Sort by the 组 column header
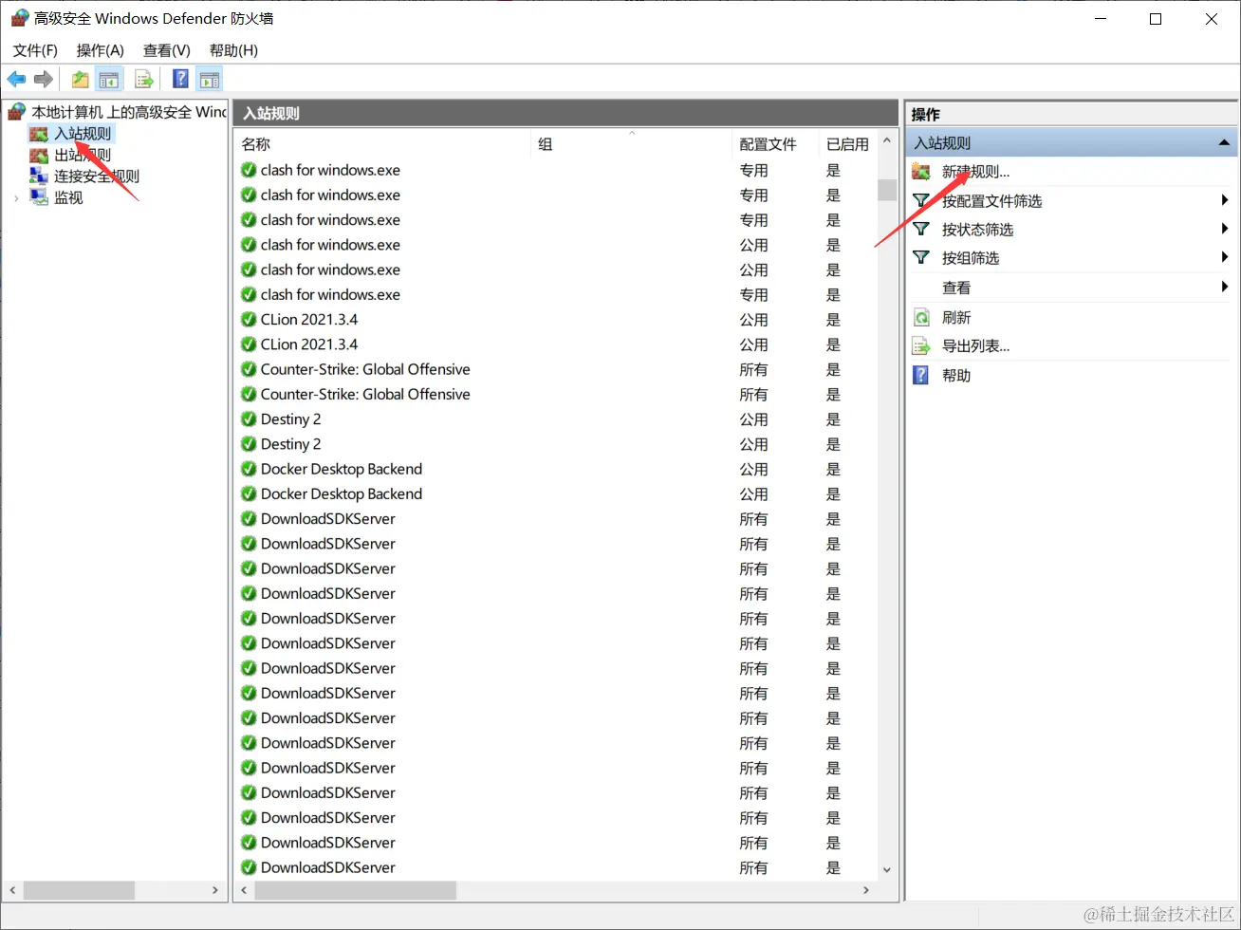Image resolution: width=1241 pixels, height=930 pixels. (x=630, y=144)
